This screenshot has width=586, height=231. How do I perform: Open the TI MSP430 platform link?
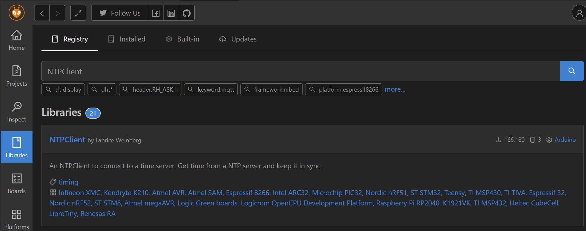(484, 193)
